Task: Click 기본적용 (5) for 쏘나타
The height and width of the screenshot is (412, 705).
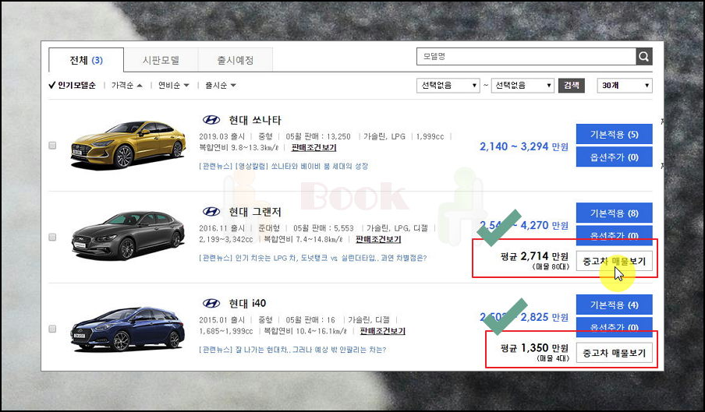Action: tap(615, 134)
